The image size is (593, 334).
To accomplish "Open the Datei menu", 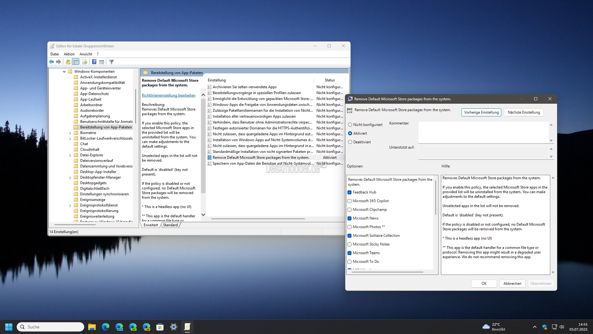I will coord(55,54).
